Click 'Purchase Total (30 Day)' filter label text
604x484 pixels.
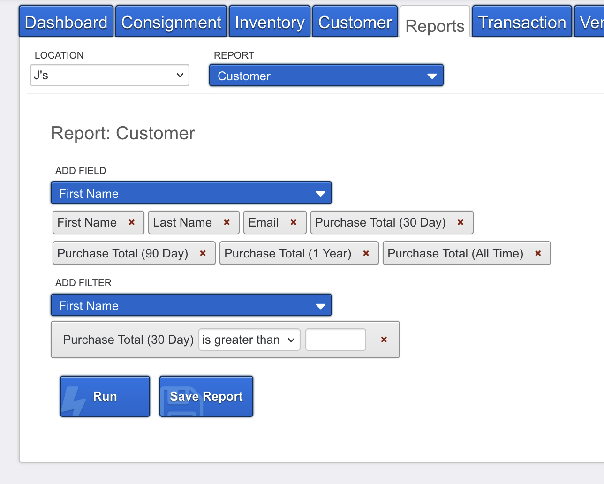click(x=128, y=340)
